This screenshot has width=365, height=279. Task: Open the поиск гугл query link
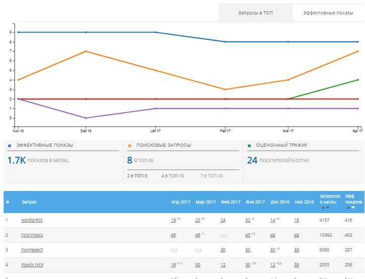click(33, 264)
